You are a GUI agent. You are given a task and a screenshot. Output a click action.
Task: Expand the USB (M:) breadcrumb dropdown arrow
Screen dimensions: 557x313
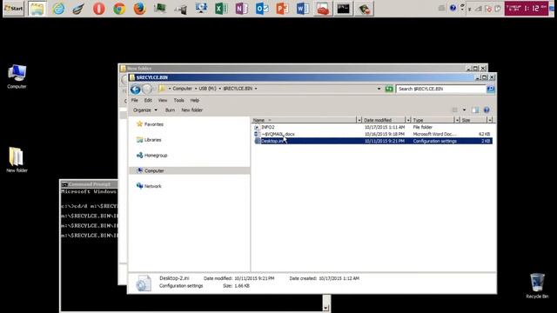click(x=219, y=89)
